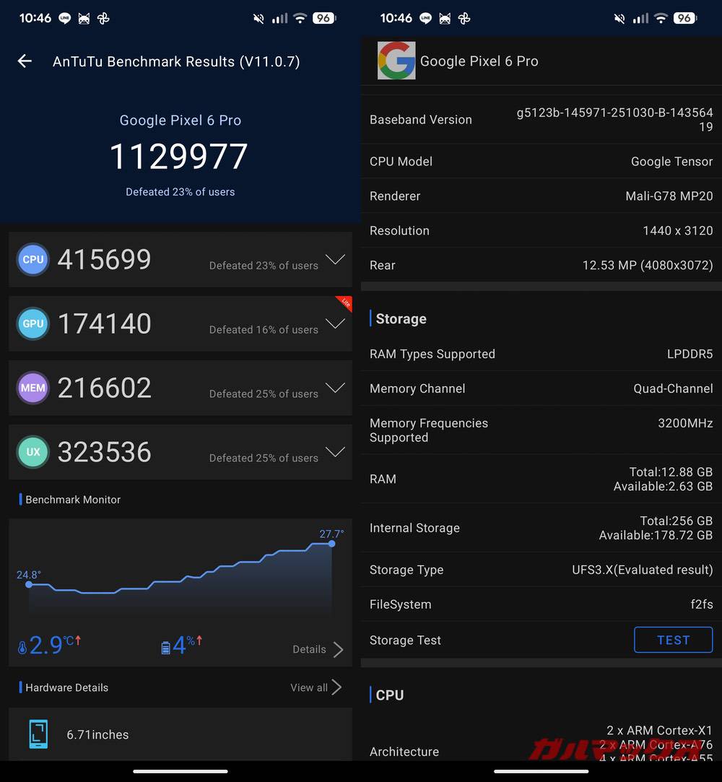Collapse the UX score section
This screenshot has height=782, width=722.
(335, 452)
